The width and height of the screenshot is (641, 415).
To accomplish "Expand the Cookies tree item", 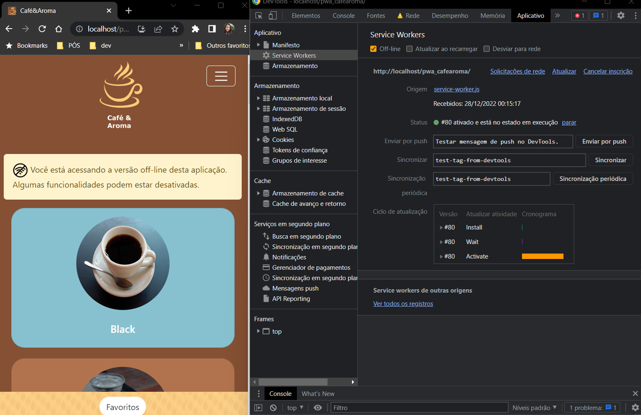I will pos(258,139).
